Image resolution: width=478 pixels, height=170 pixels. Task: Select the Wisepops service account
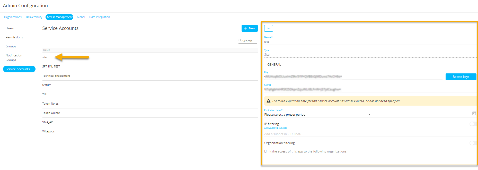point(49,131)
